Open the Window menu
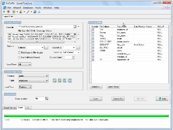The height and width of the screenshot is (130, 173). click(x=47, y=8)
